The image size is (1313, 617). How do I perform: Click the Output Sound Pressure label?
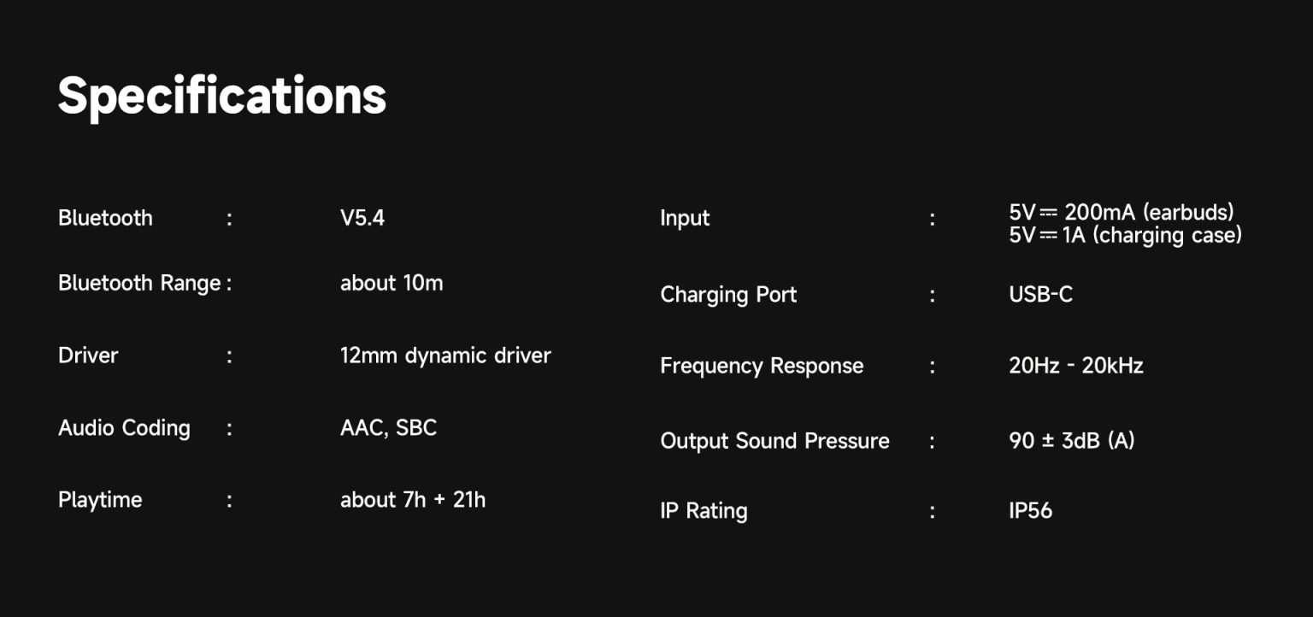click(x=774, y=441)
